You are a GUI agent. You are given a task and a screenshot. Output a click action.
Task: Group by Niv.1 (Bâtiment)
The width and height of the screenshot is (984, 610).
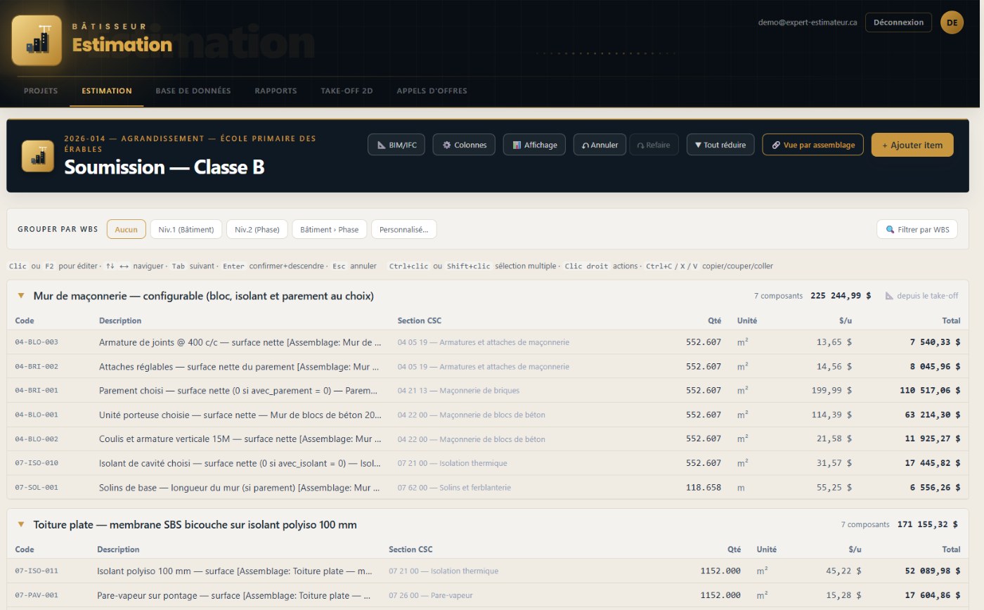coord(186,229)
